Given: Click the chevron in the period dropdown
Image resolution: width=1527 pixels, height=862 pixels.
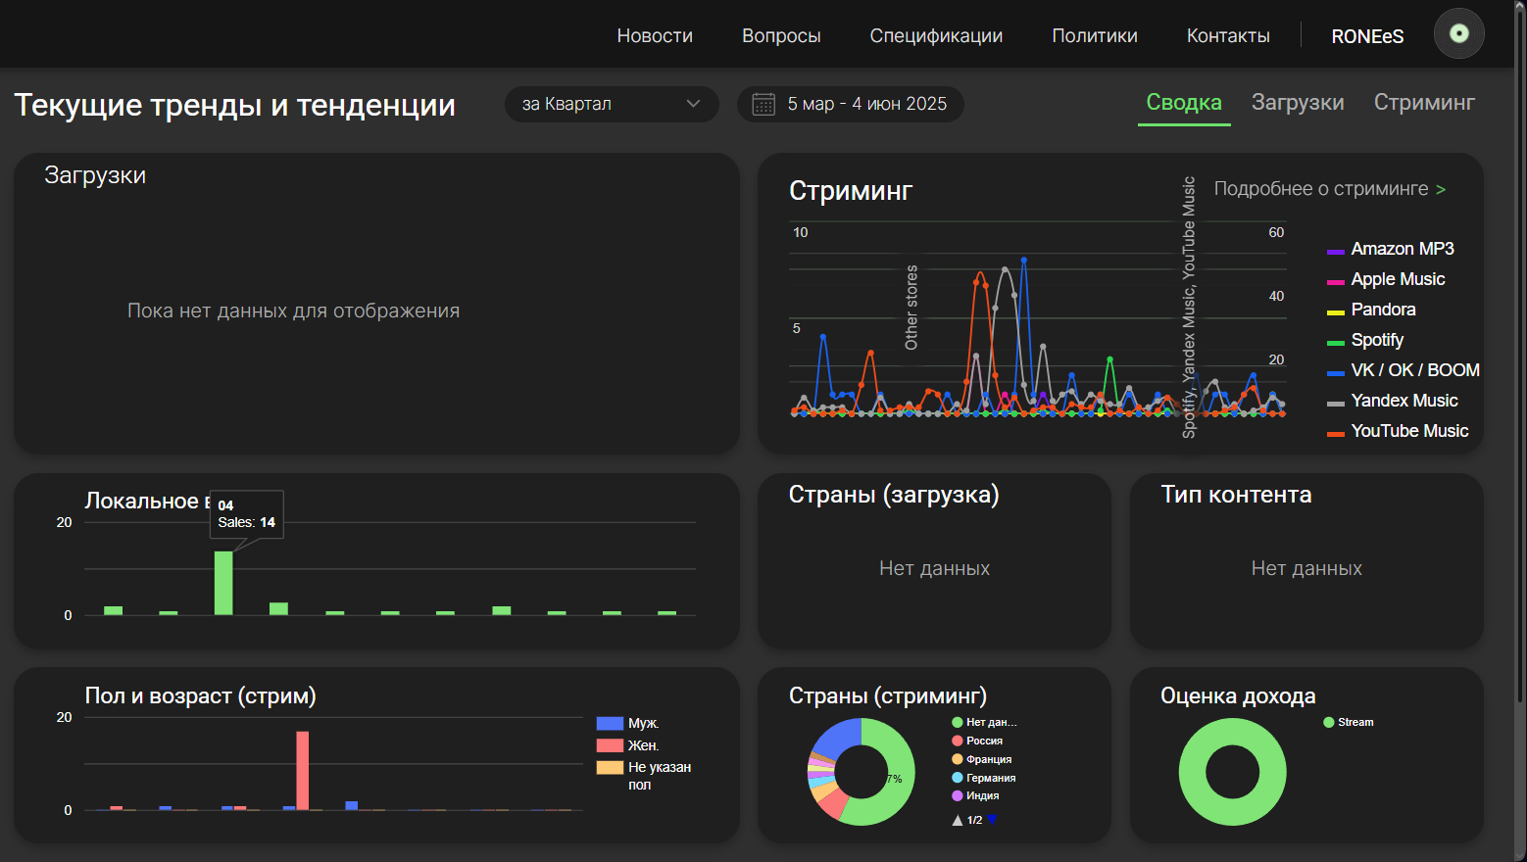Looking at the screenshot, I should tap(693, 104).
